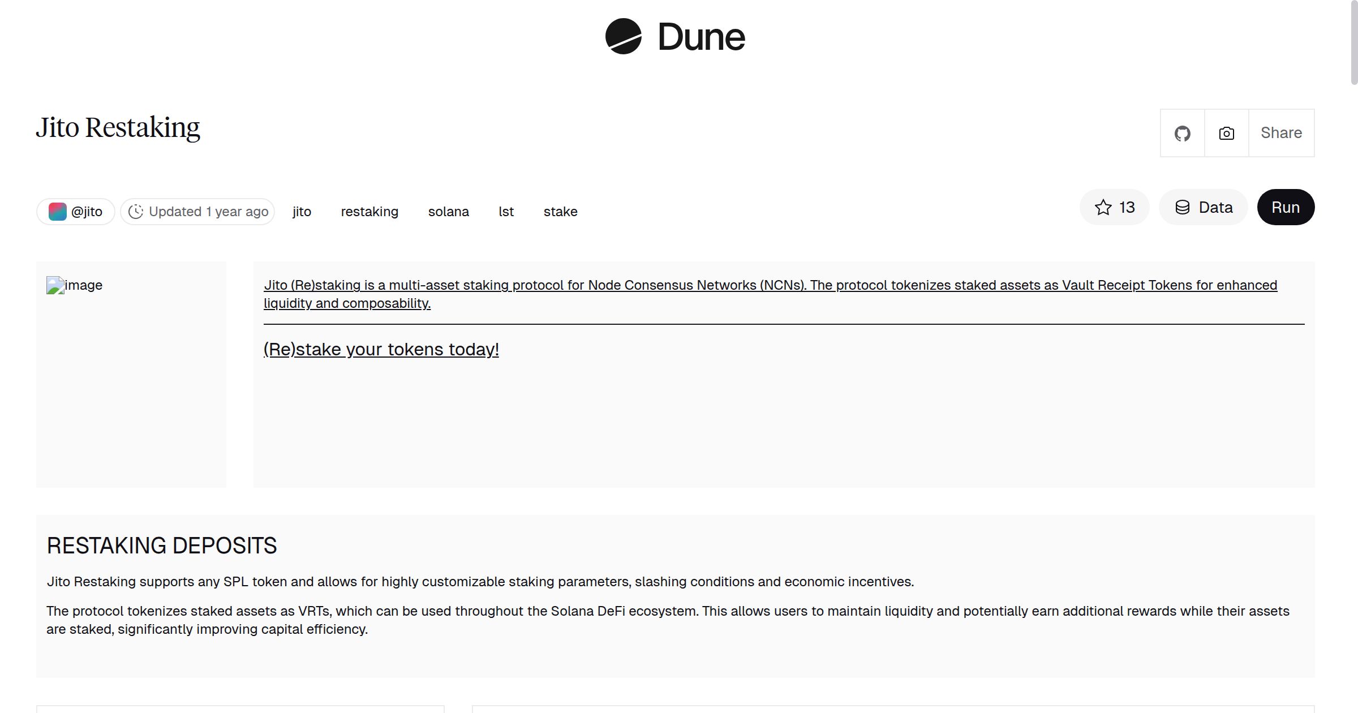Click the database icon on the Data button
Screen dimensions: 1358x713
coord(1183,207)
